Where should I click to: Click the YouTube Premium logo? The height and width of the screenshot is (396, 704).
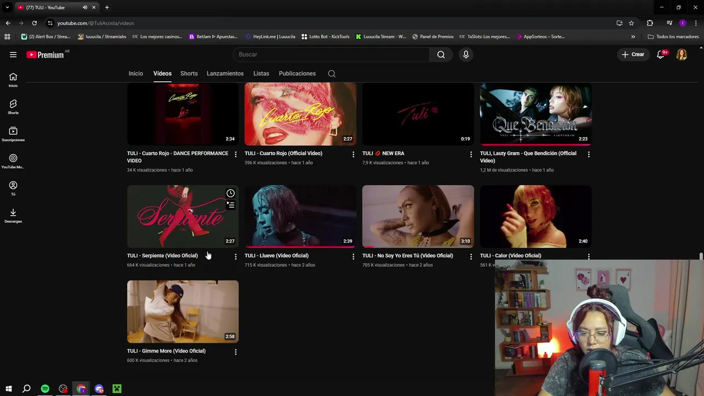click(x=46, y=54)
